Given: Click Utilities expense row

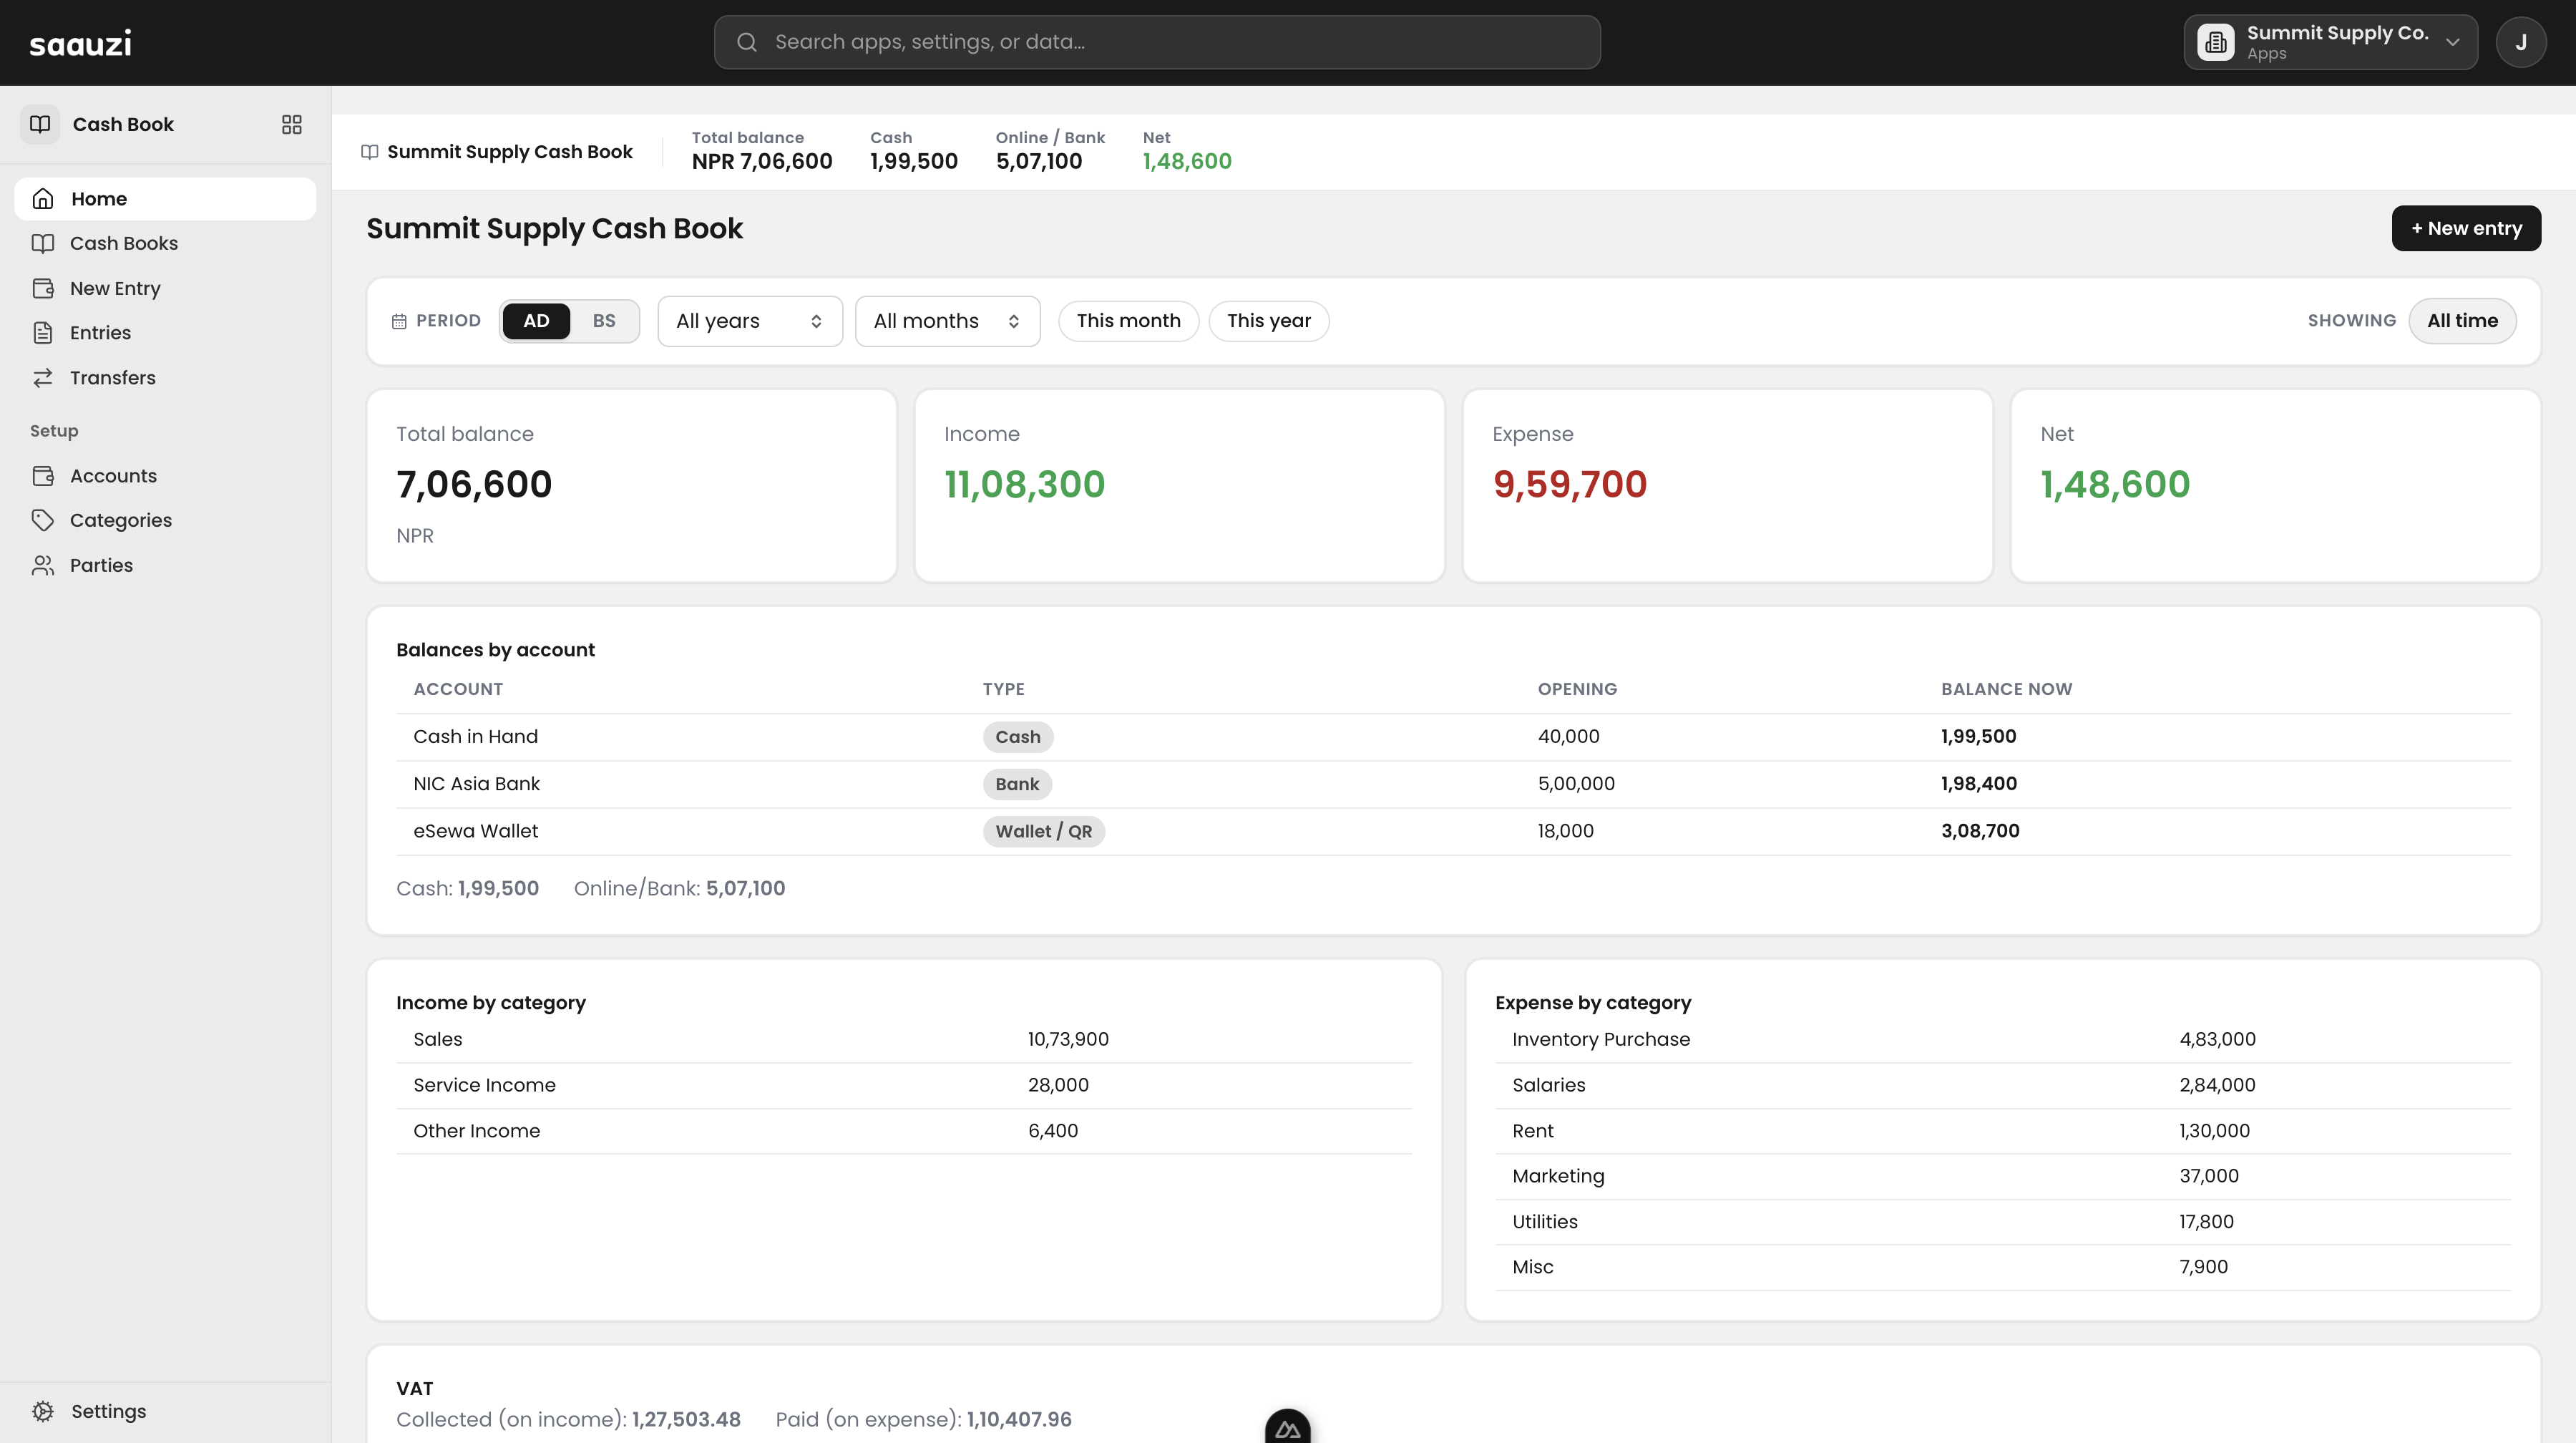Looking at the screenshot, I should tap(2003, 1222).
